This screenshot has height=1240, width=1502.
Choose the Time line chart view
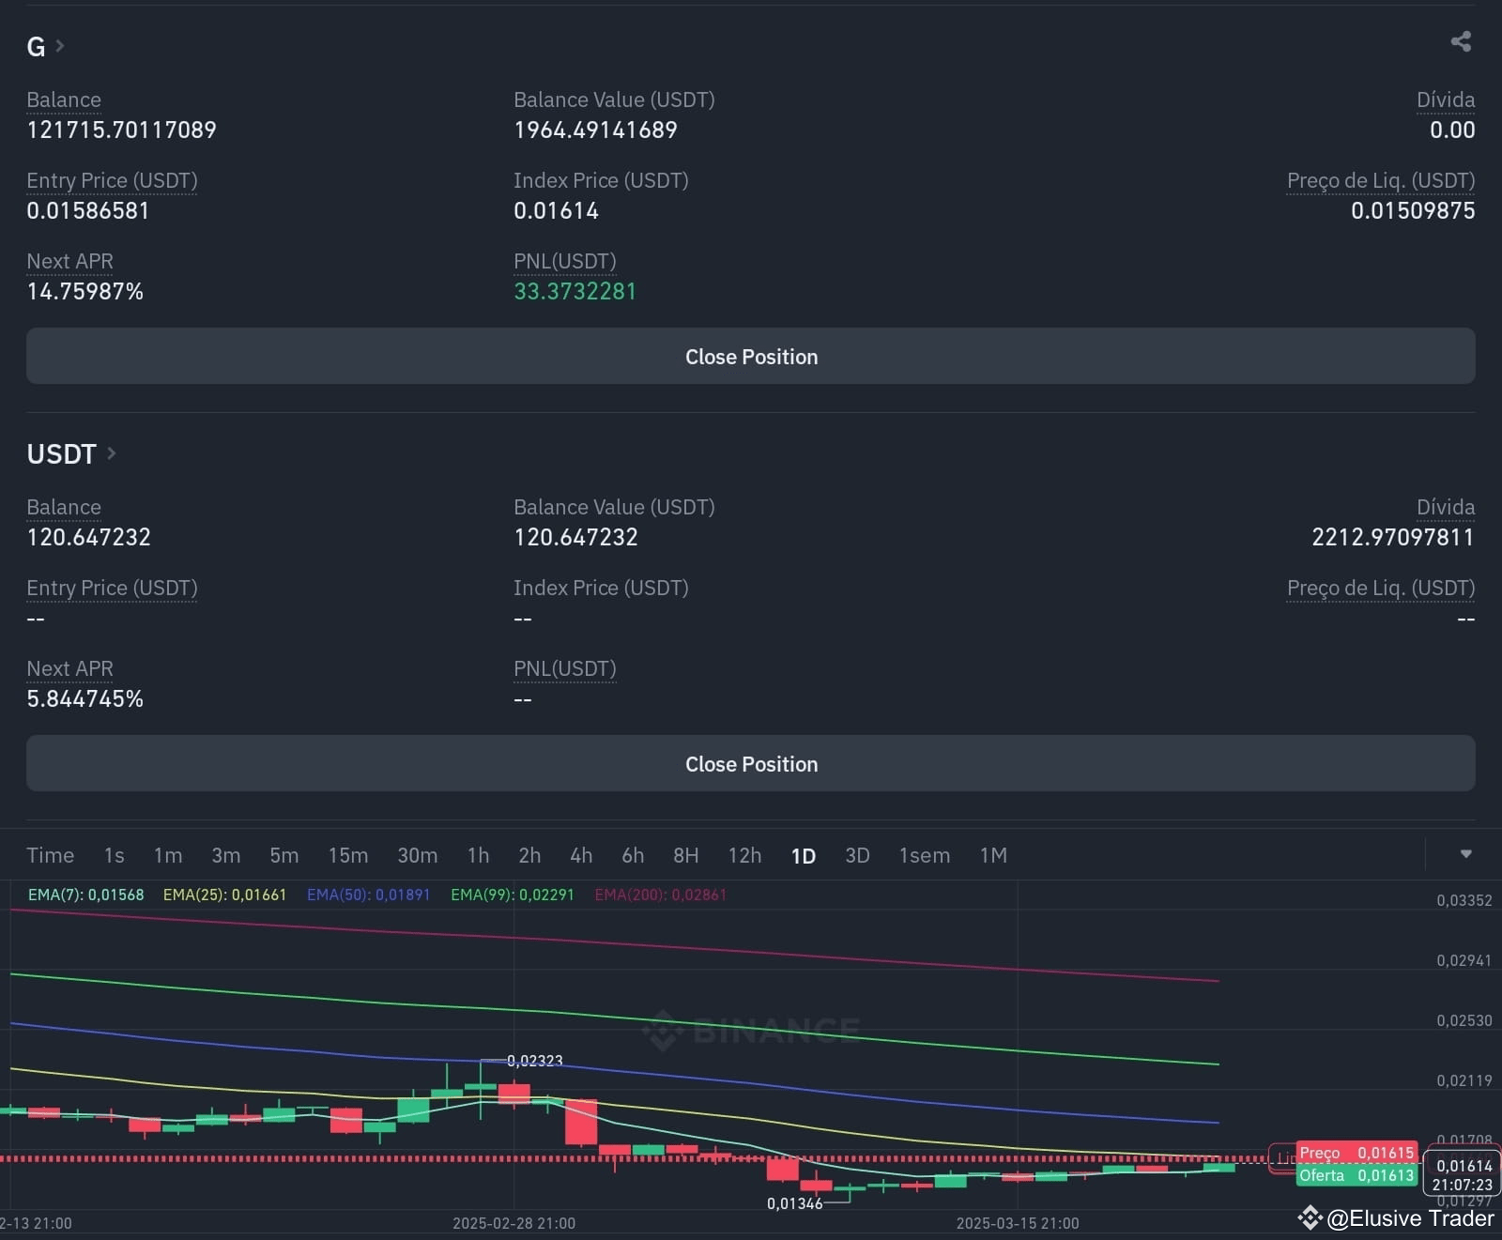tap(50, 855)
